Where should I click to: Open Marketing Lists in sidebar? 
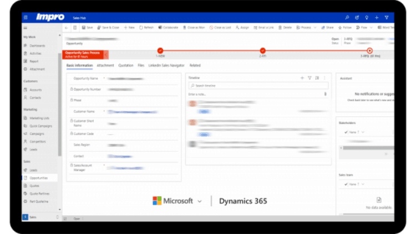coord(40,118)
